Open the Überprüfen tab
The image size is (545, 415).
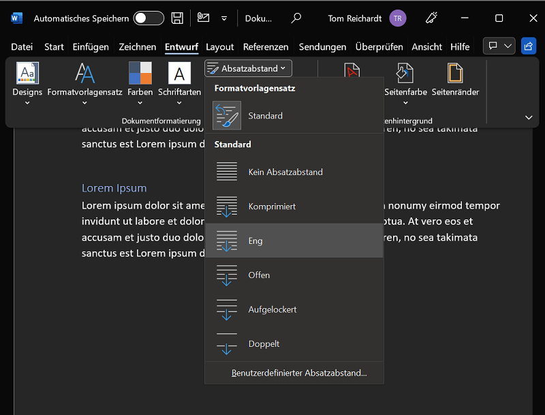pos(379,46)
